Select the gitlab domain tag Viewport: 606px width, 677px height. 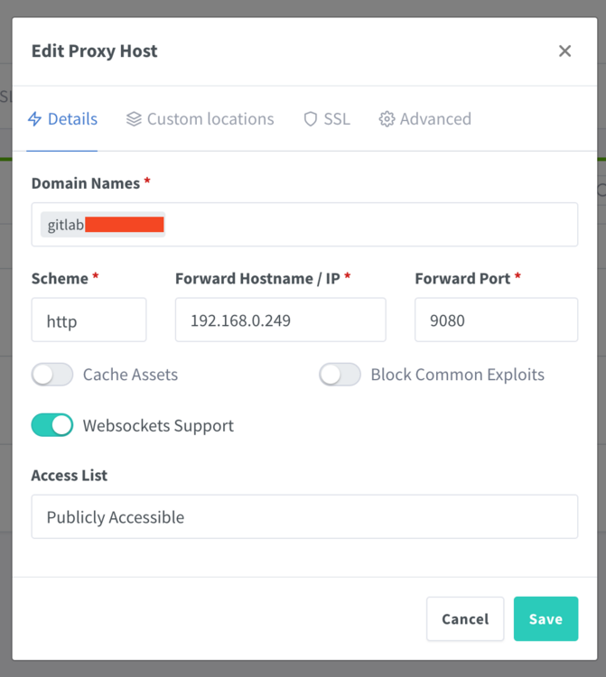coord(103,225)
